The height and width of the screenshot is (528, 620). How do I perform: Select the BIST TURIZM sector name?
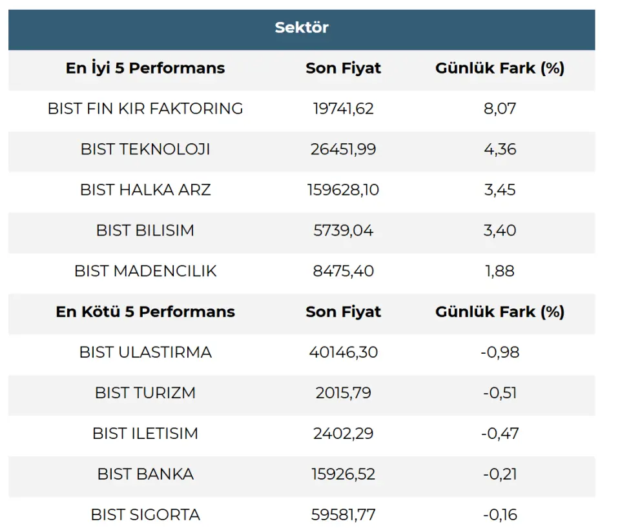pyautogui.click(x=145, y=393)
